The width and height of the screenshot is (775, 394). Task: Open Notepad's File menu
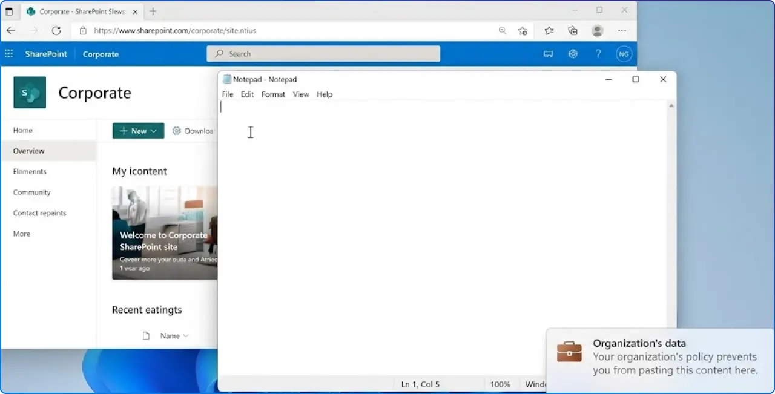(227, 94)
